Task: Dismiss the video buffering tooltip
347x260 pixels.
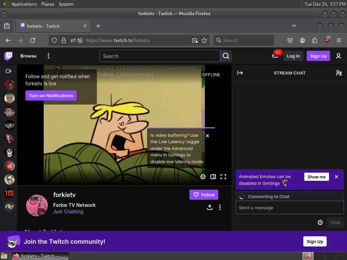Action: (x=207, y=135)
